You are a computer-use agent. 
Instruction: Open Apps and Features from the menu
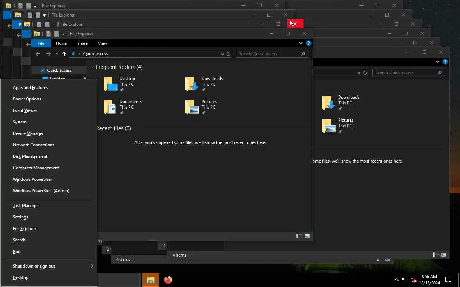point(49,88)
